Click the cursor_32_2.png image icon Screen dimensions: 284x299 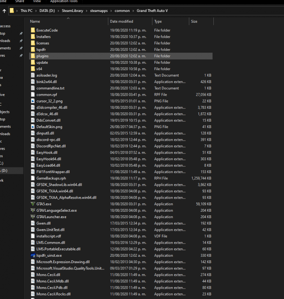[x=33, y=101]
